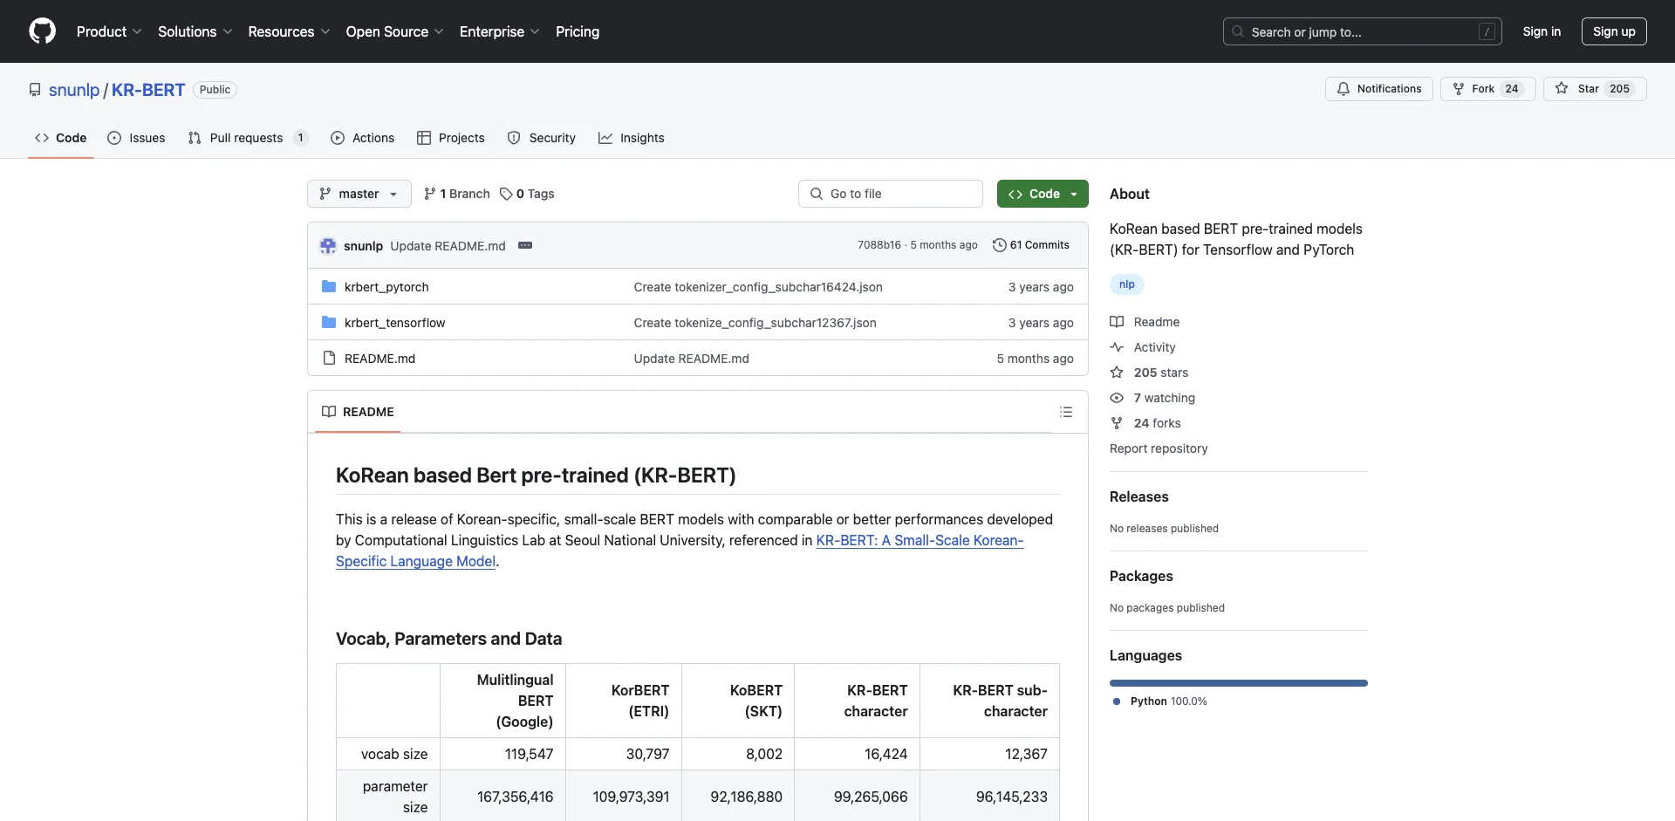Image resolution: width=1675 pixels, height=821 pixels.
Task: Open the Enterprise dropdown
Action: [x=499, y=31]
